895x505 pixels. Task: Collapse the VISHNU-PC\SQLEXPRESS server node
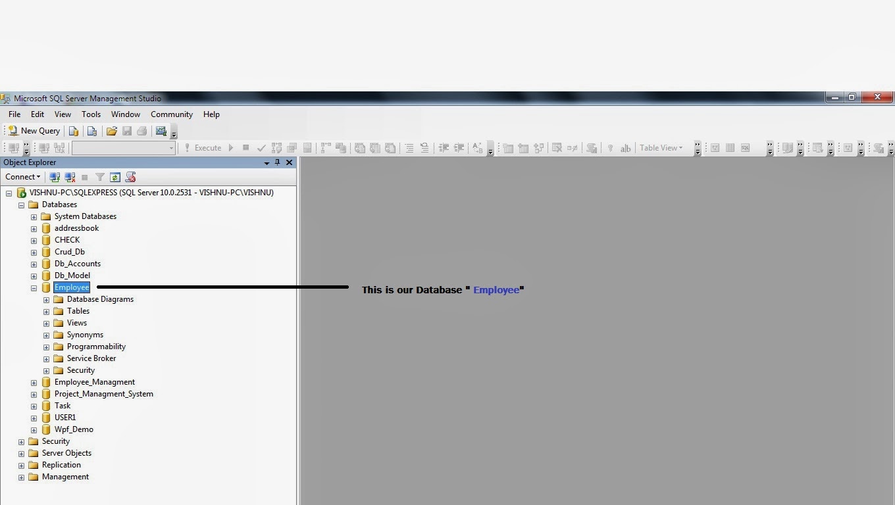click(x=9, y=193)
